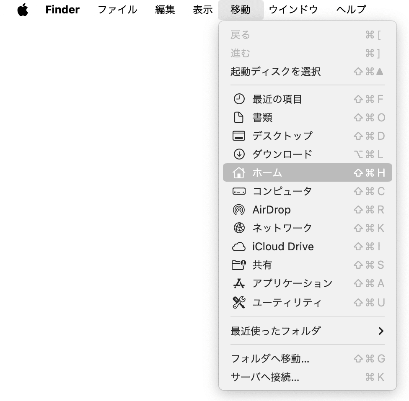
Task: Choose サーバへ接続... menu entry
Action: click(x=308, y=377)
